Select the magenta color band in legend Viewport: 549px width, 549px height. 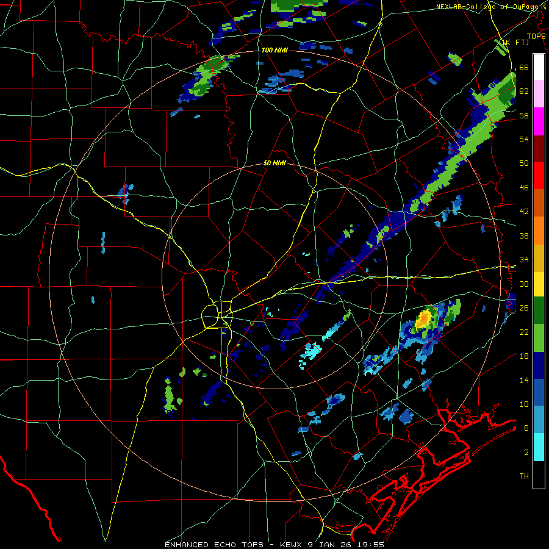pyautogui.click(x=539, y=121)
